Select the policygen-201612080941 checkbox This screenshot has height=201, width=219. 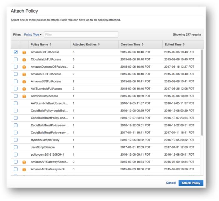click(16, 154)
